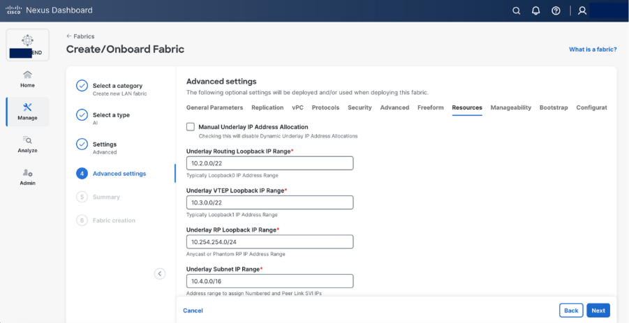Collapse the wizard steps panel arrow
This screenshot has width=629, height=323.
tap(160, 273)
